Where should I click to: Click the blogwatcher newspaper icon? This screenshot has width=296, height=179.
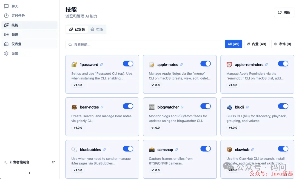[x=152, y=107]
